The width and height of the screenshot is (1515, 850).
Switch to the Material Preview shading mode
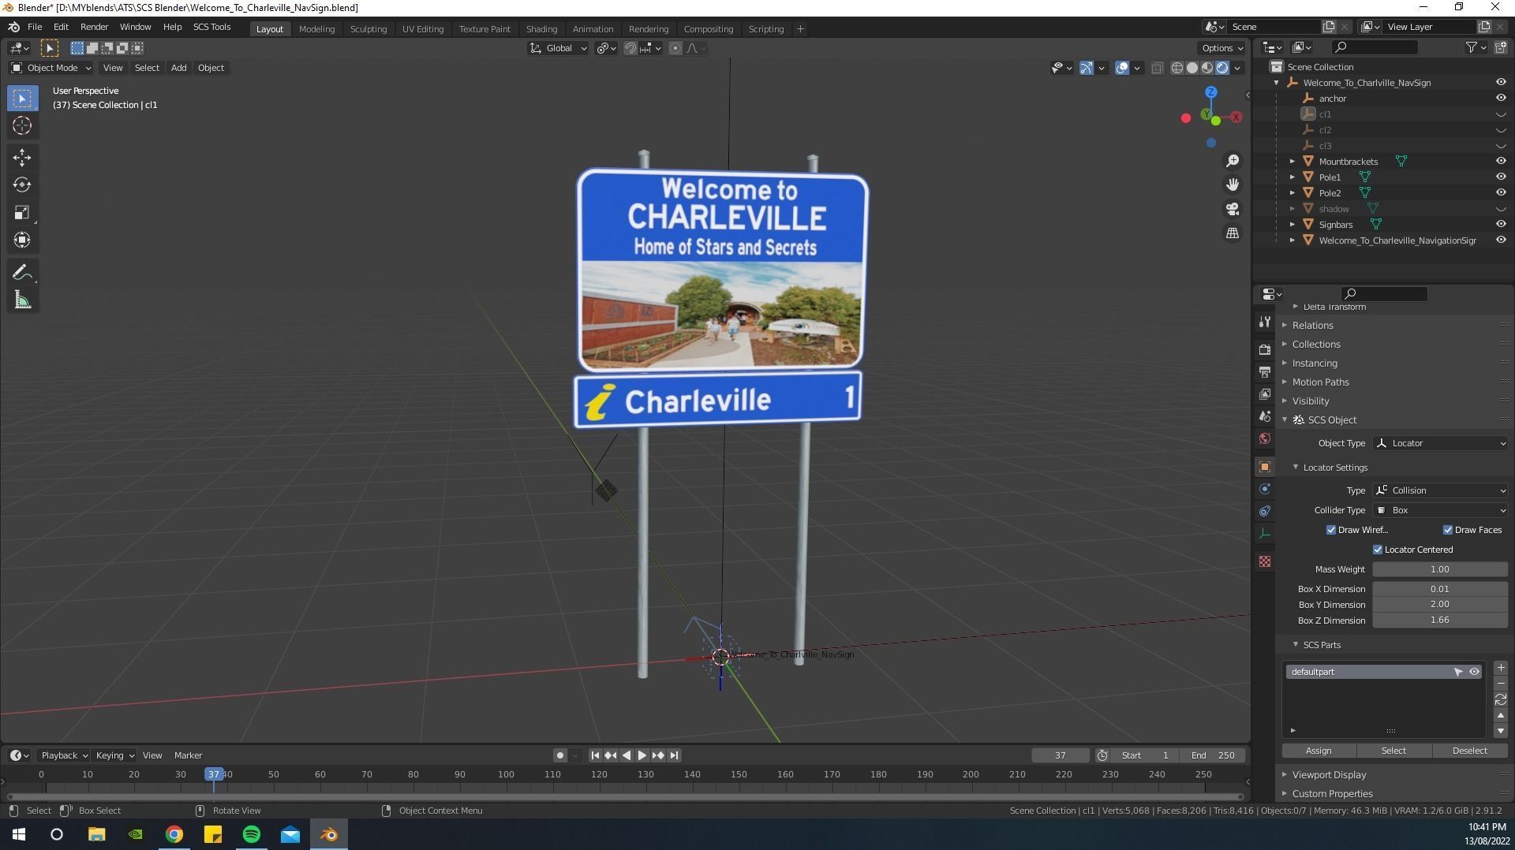coord(1206,68)
